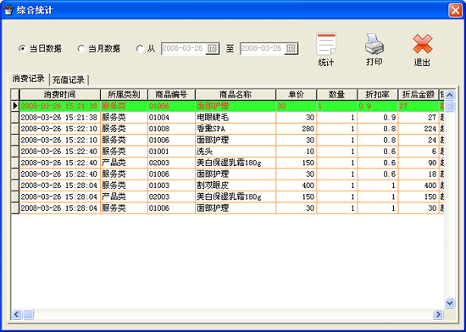Image resolution: width=466 pixels, height=332 pixels.
Task: Click the 商品名称 column header
Action: 236,95
